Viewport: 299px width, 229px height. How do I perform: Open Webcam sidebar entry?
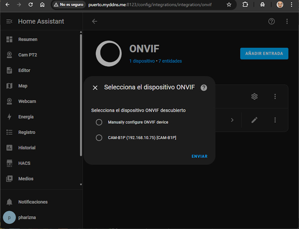41,101
